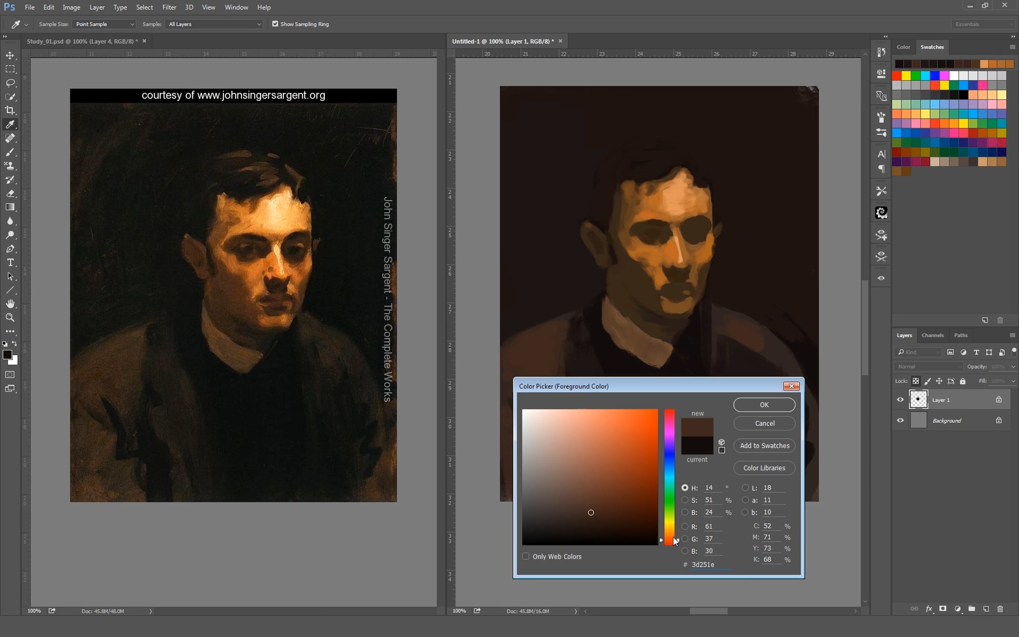1019x637 pixels.
Task: Select the Hand tool
Action: click(x=10, y=304)
